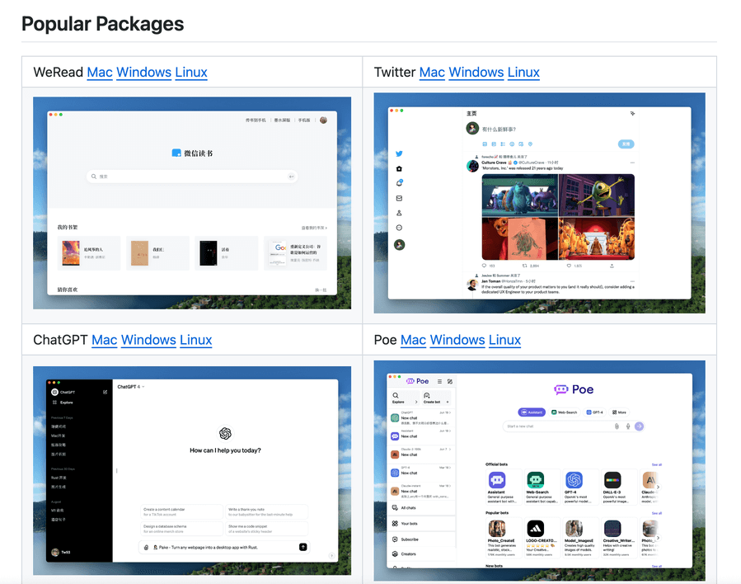Open the three-dot menu on Culture Crave tweet
741x584 pixels.
[632, 162]
